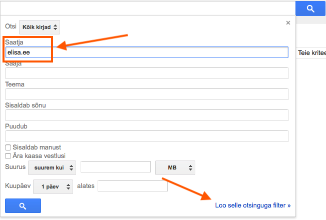Click the Saatja field containing elisa.ee
Image resolution: width=326 pixels, height=220 pixels.
click(147, 52)
